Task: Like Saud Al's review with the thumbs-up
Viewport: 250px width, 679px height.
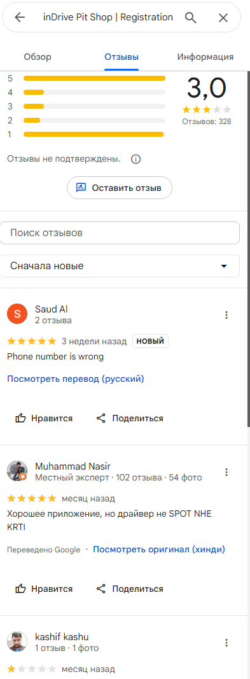Action: pyautogui.click(x=44, y=418)
